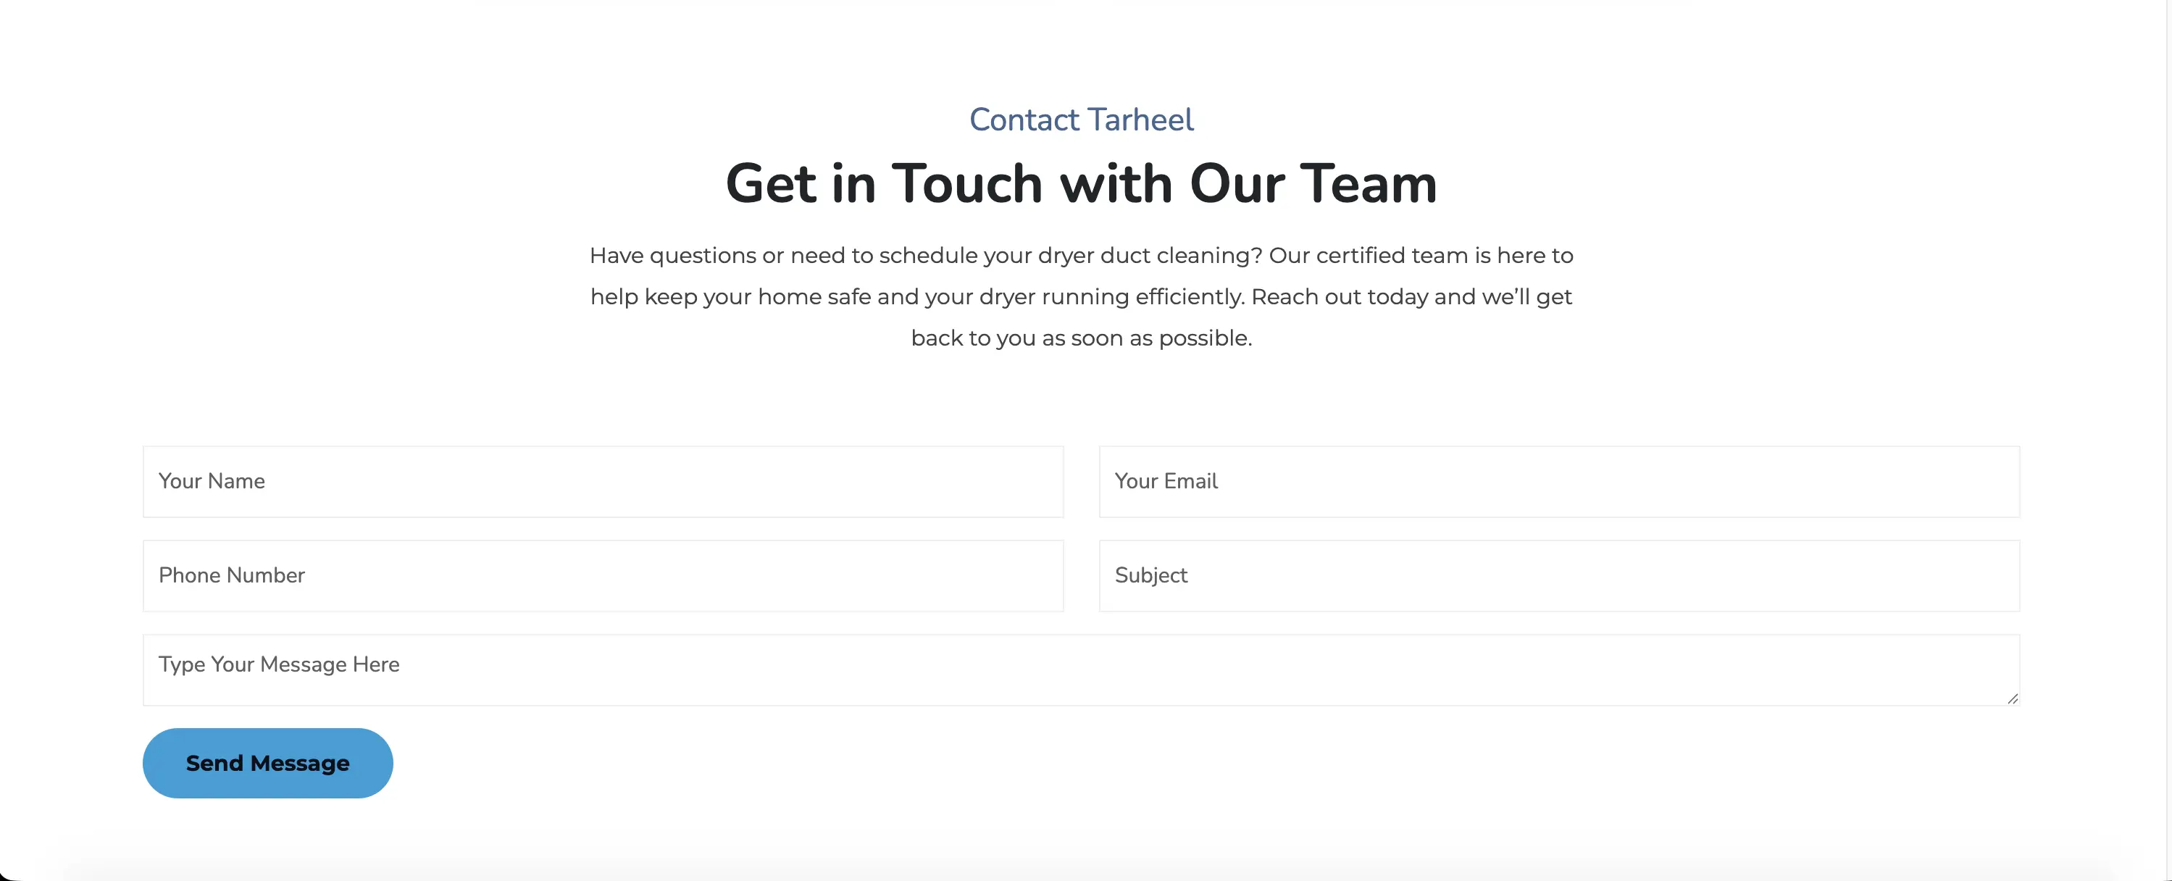Click the line "back to you as soon as possible."

point(1081,338)
